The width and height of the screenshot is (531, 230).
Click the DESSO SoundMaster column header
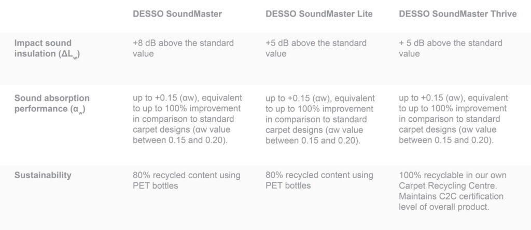(x=177, y=15)
